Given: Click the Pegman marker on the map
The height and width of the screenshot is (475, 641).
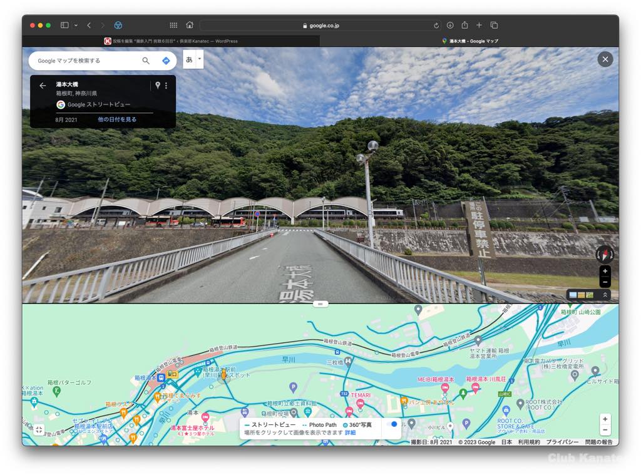Looking at the screenshot, I should click(223, 374).
